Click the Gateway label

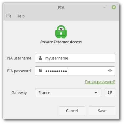coord(19,93)
